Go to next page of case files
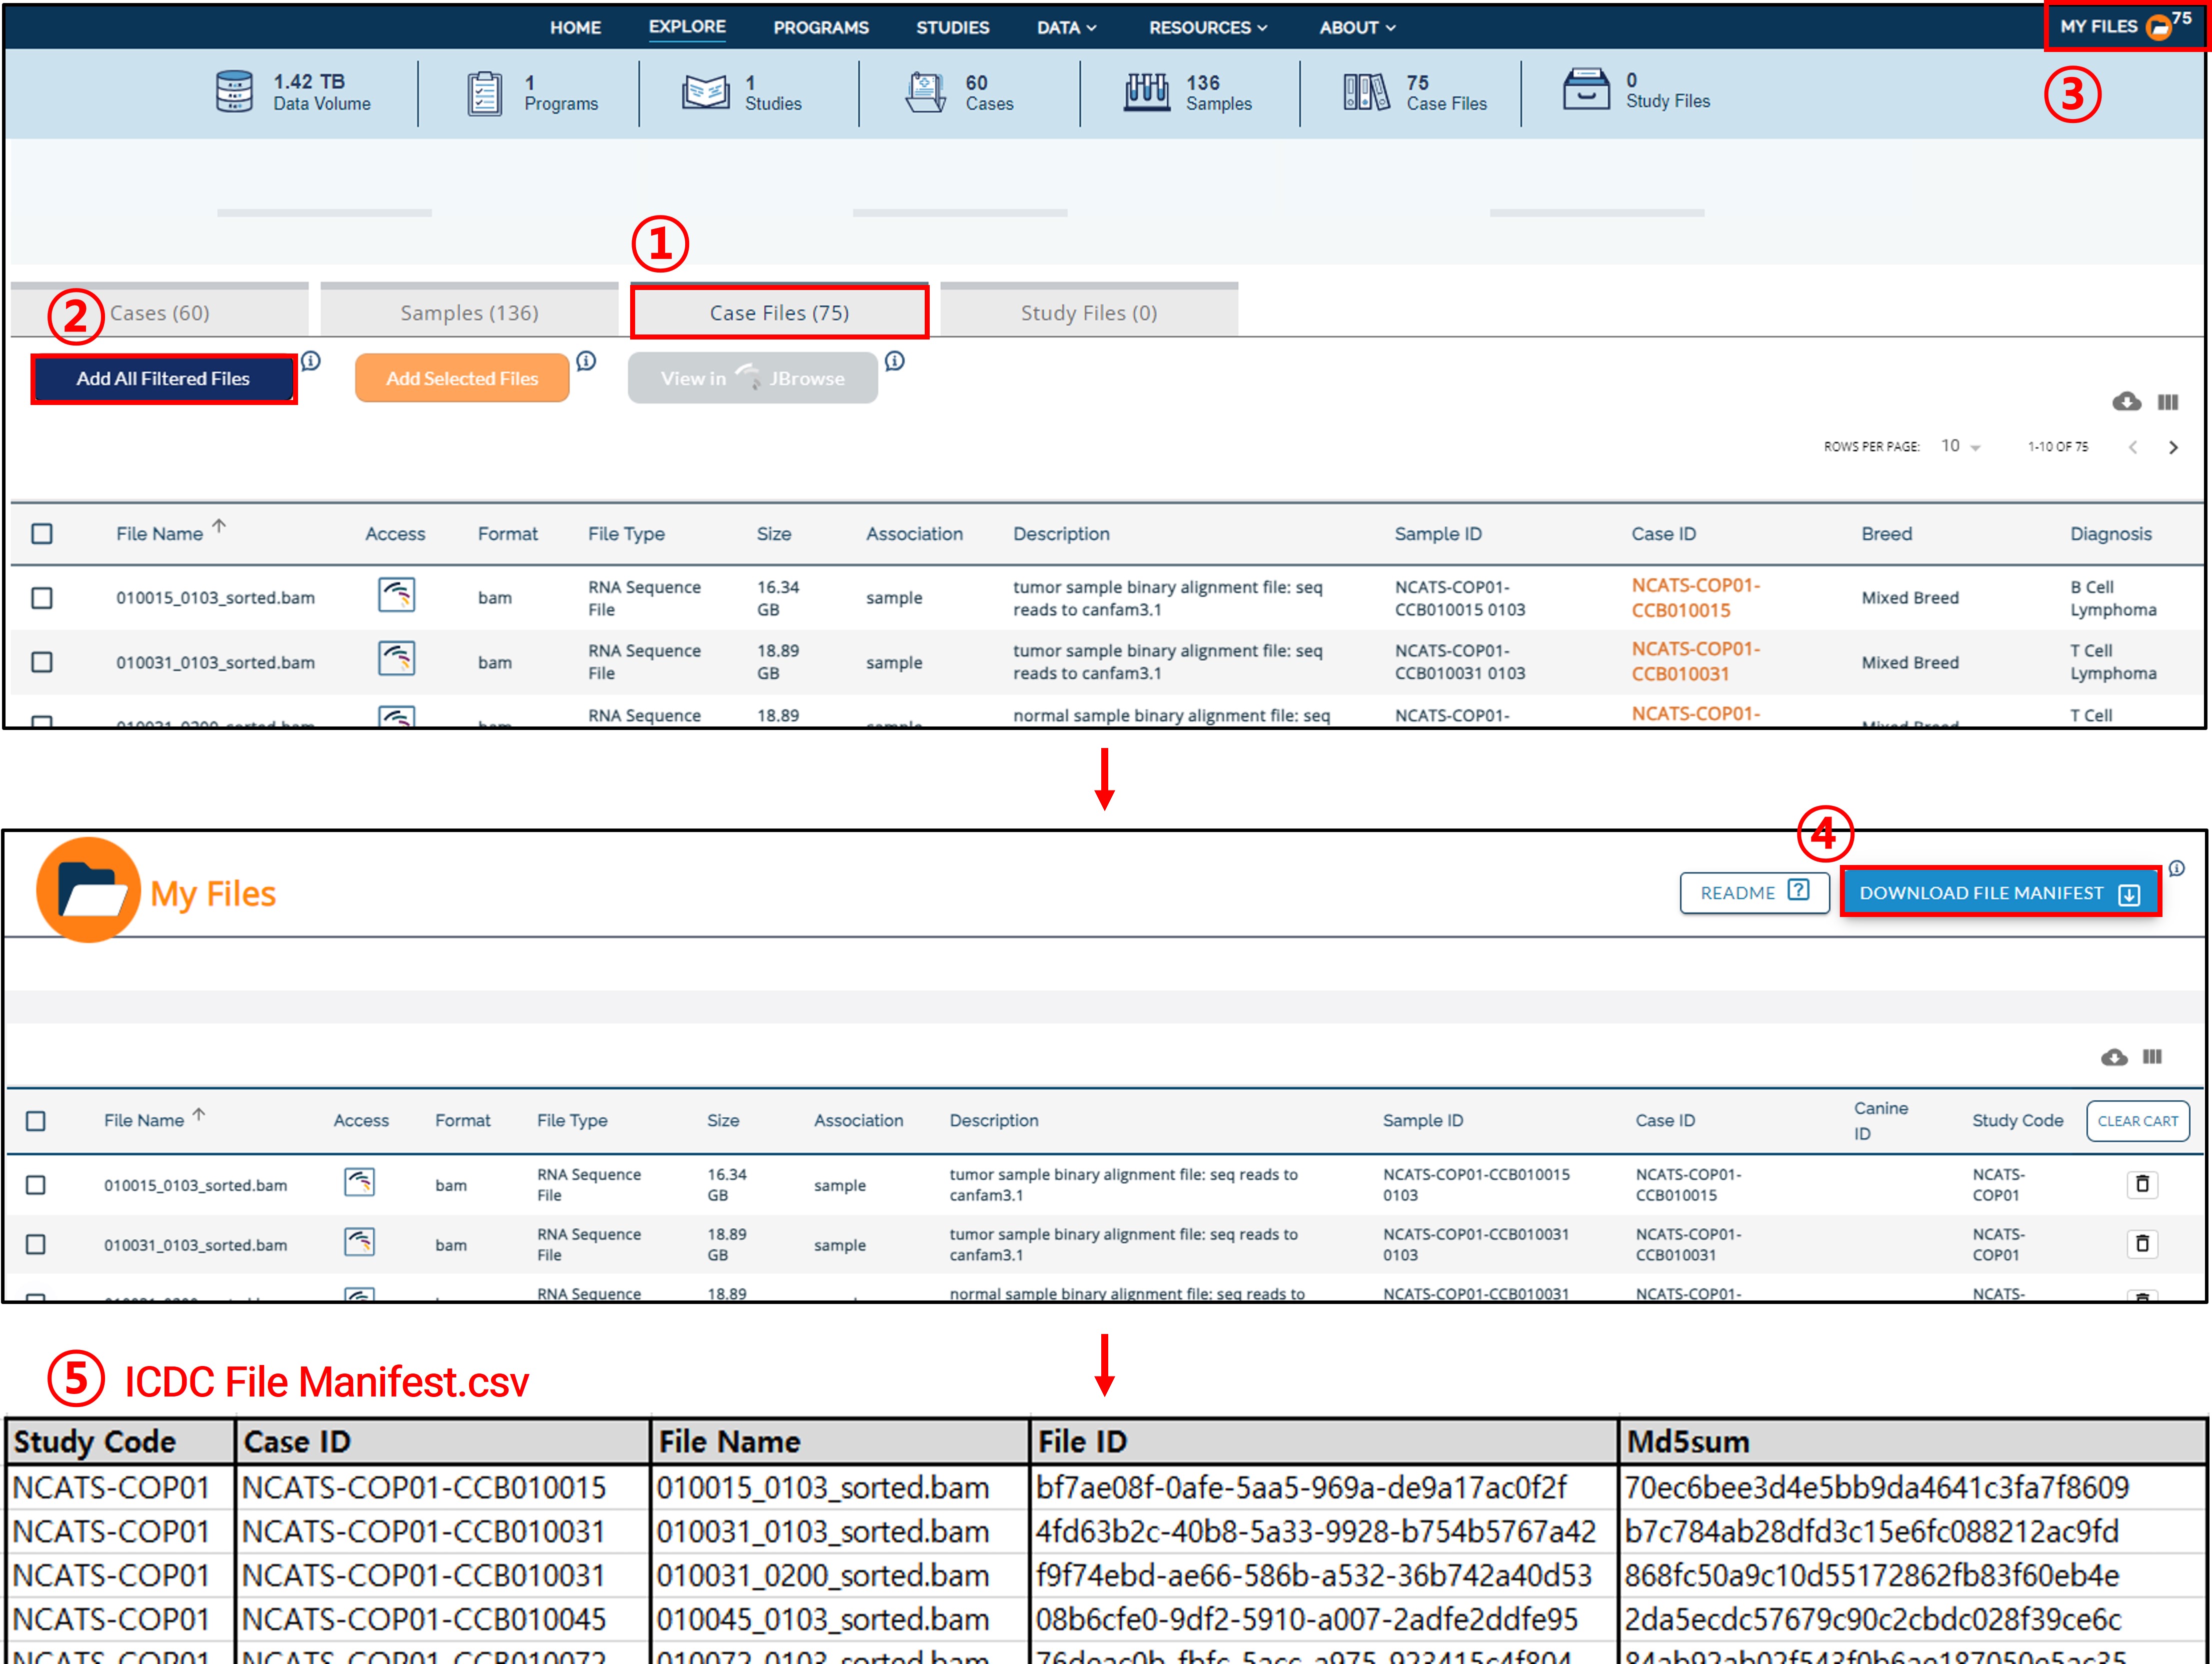2212x1664 pixels. [x=2173, y=447]
